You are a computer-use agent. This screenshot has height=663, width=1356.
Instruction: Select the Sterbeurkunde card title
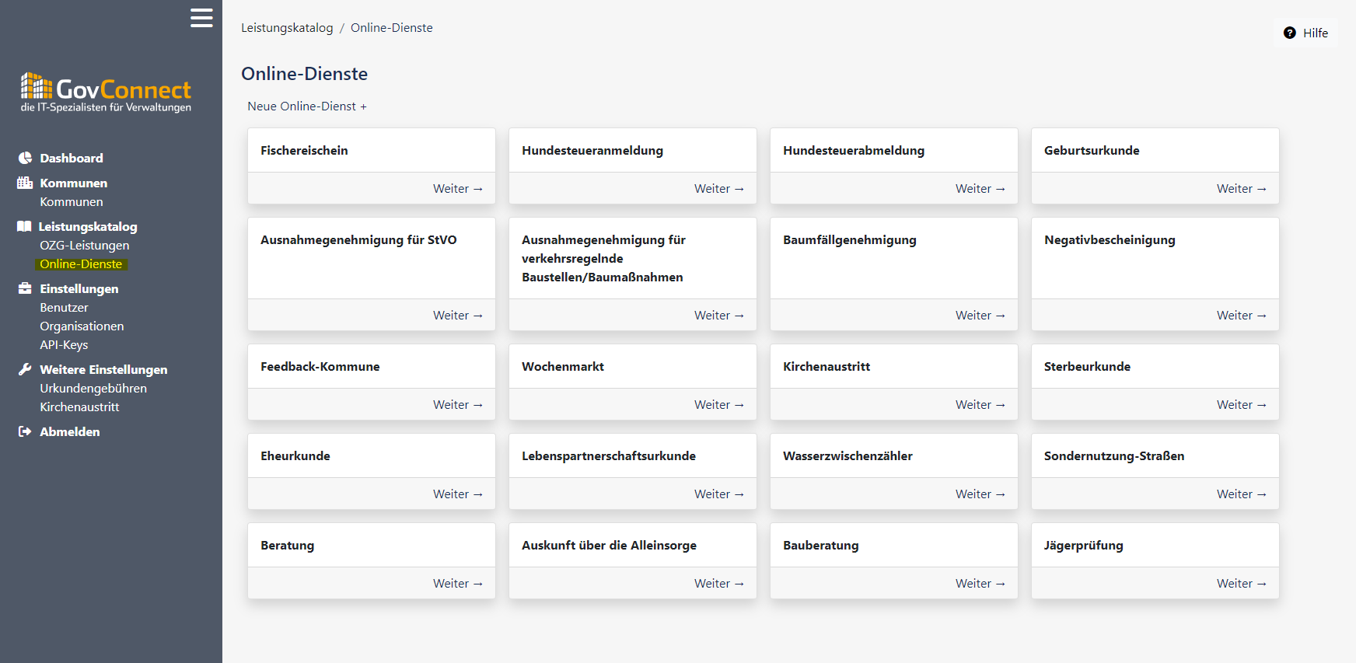pyautogui.click(x=1087, y=366)
